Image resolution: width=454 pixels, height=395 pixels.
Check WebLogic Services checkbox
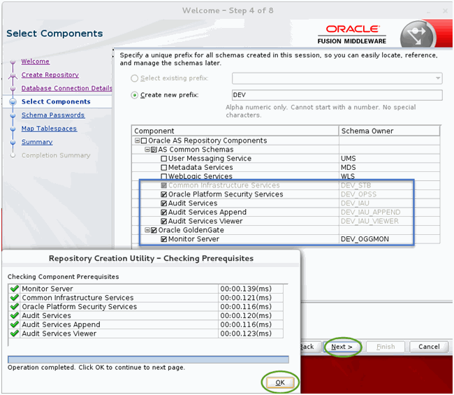[164, 176]
